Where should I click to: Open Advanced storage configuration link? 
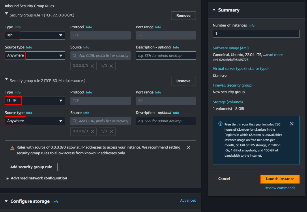[x=188, y=200]
